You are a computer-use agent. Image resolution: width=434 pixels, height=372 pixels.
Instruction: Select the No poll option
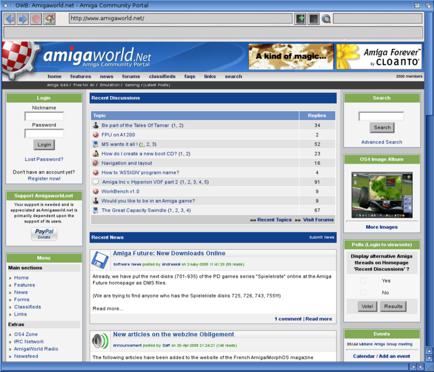click(363, 292)
